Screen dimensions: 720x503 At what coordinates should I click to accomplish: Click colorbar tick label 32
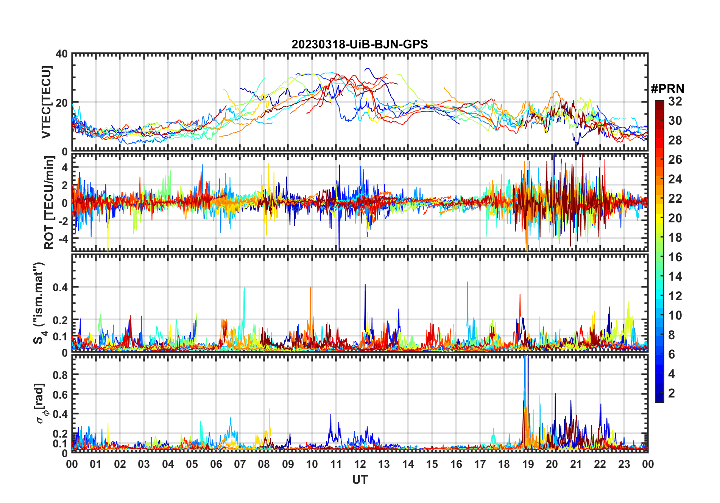tap(675, 101)
